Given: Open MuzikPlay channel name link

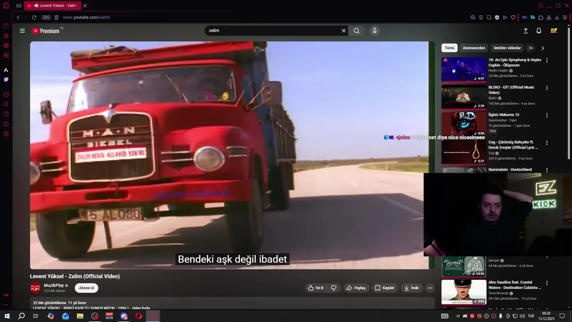Looking at the screenshot, I should point(54,285).
